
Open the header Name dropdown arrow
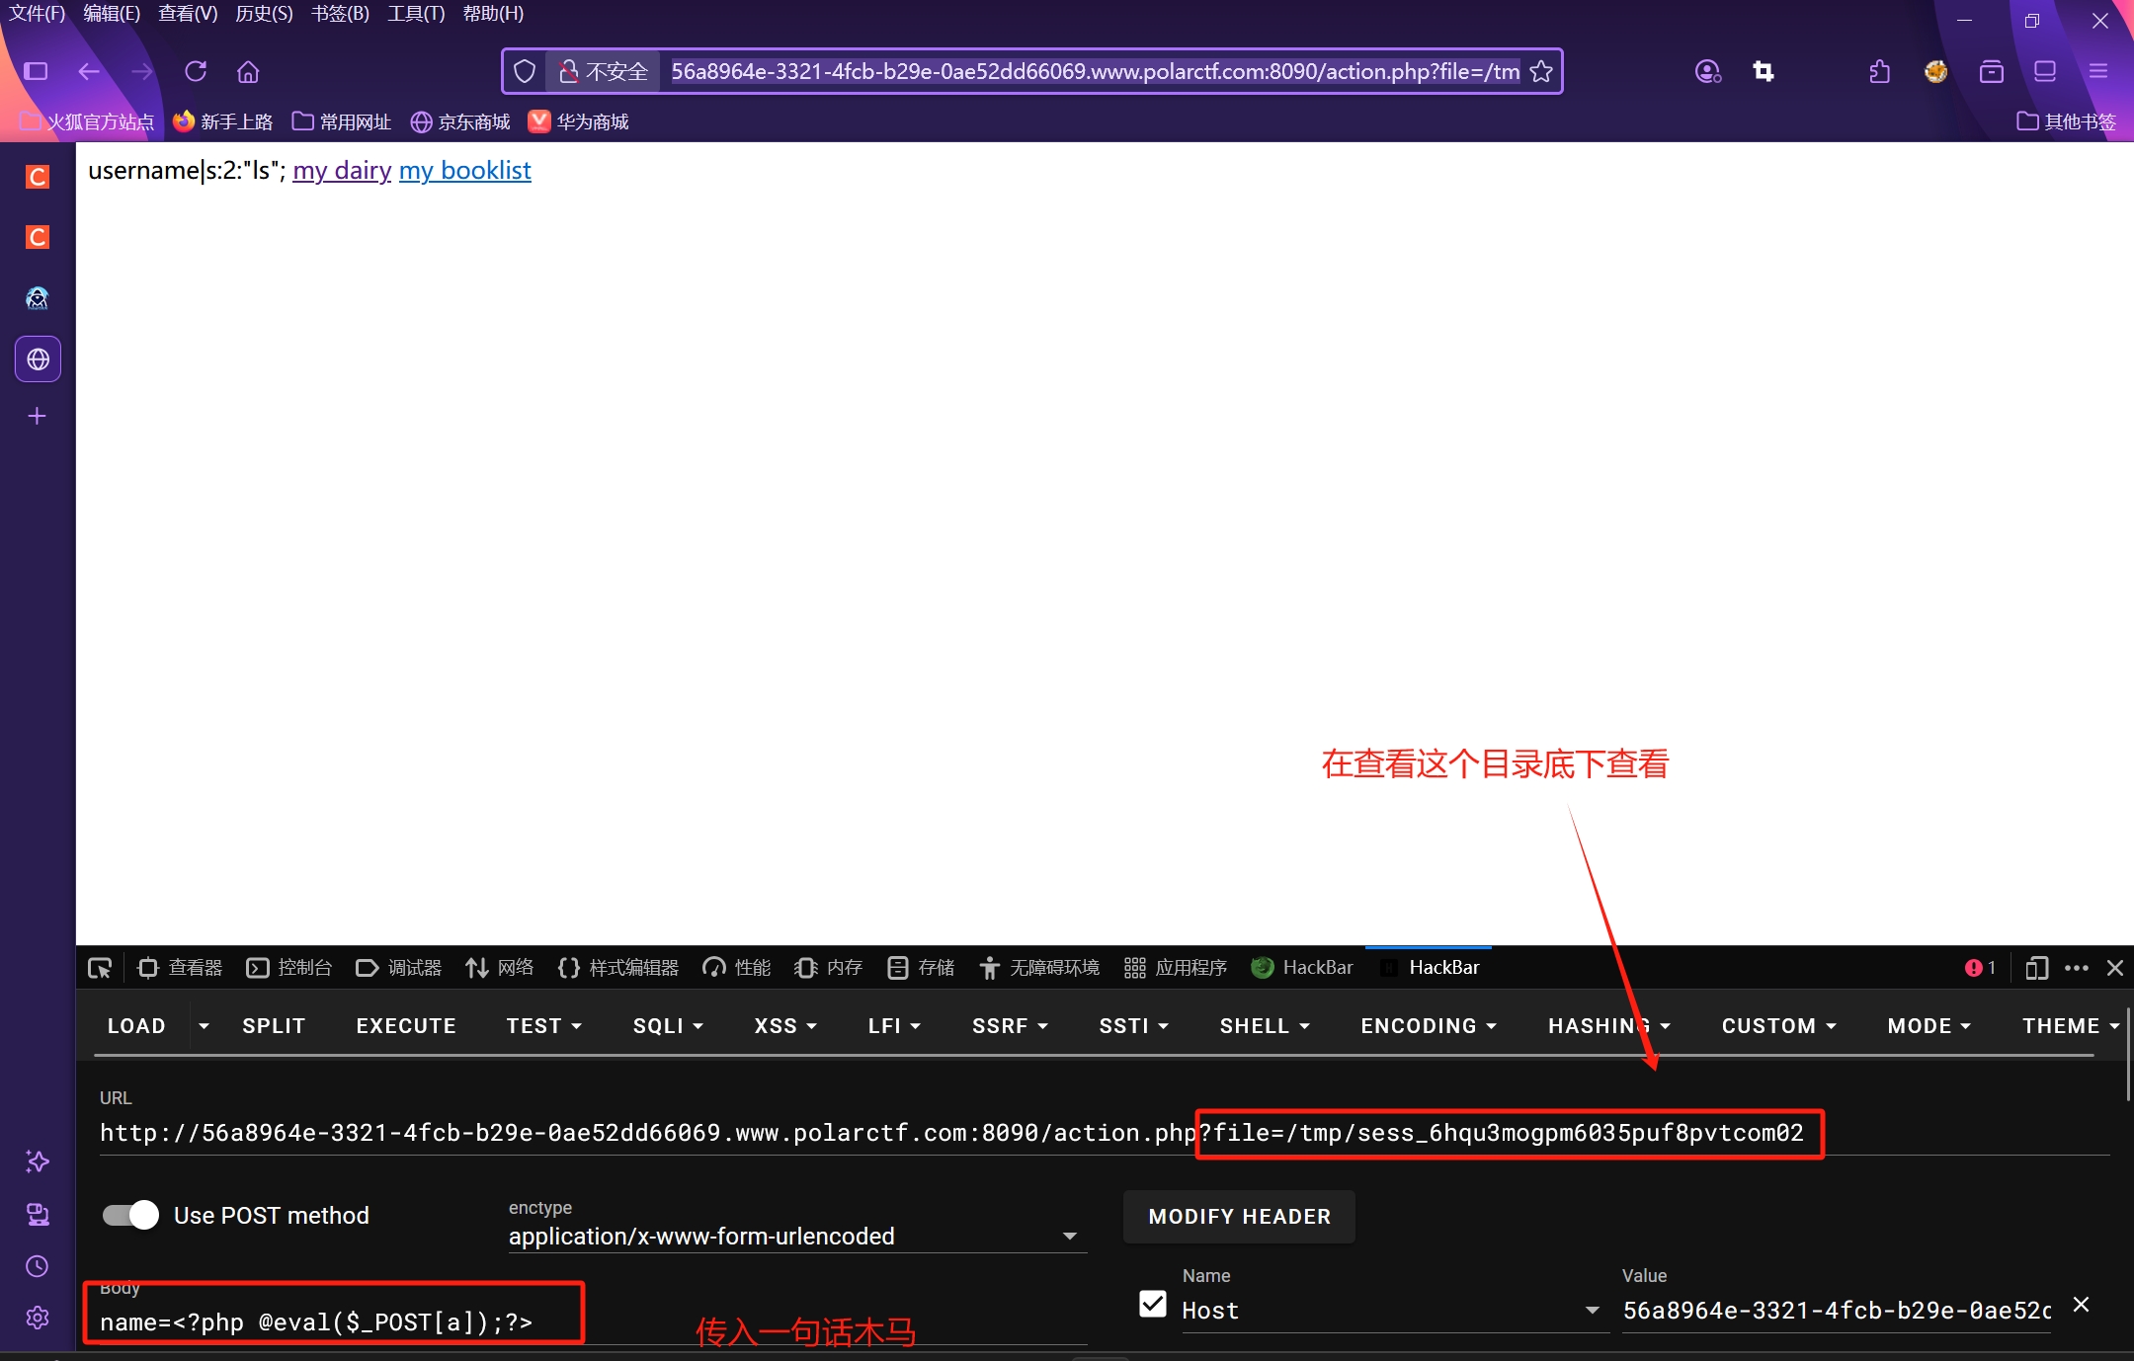[1592, 1311]
